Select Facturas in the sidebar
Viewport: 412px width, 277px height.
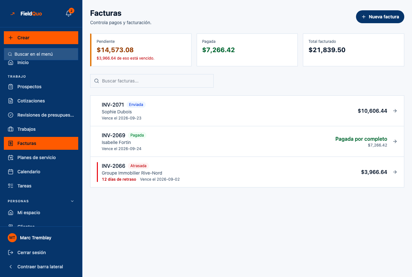[41, 143]
